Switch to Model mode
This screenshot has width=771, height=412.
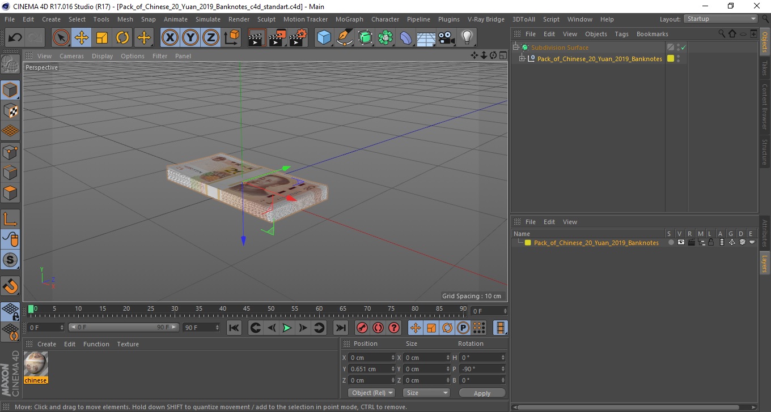(x=10, y=90)
